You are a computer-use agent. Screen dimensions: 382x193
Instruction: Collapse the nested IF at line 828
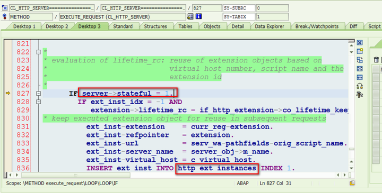tap(39, 102)
